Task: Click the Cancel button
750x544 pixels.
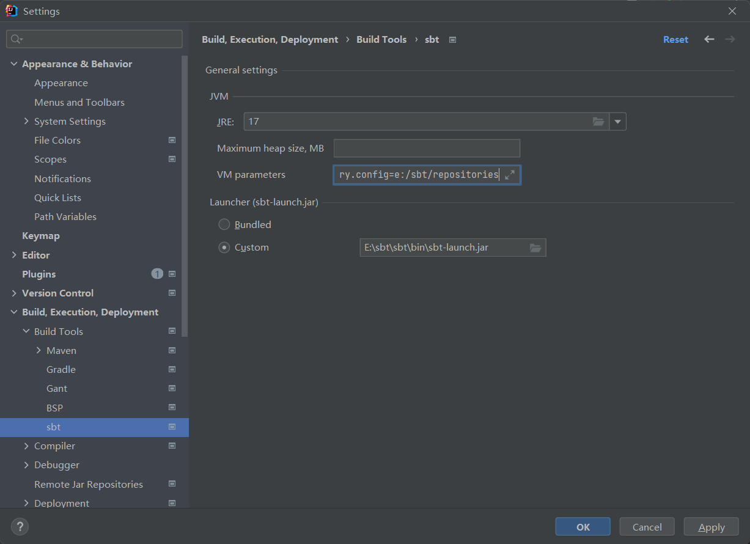Action: (x=647, y=527)
